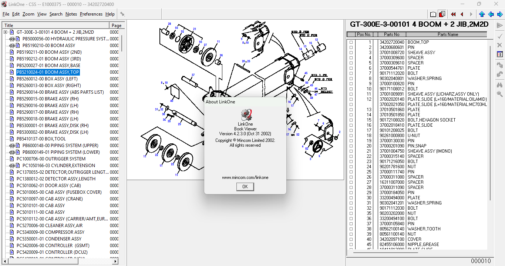Image resolution: width=505 pixels, height=266 pixels.
Task: Click the open book view icon
Action: tap(433, 14)
